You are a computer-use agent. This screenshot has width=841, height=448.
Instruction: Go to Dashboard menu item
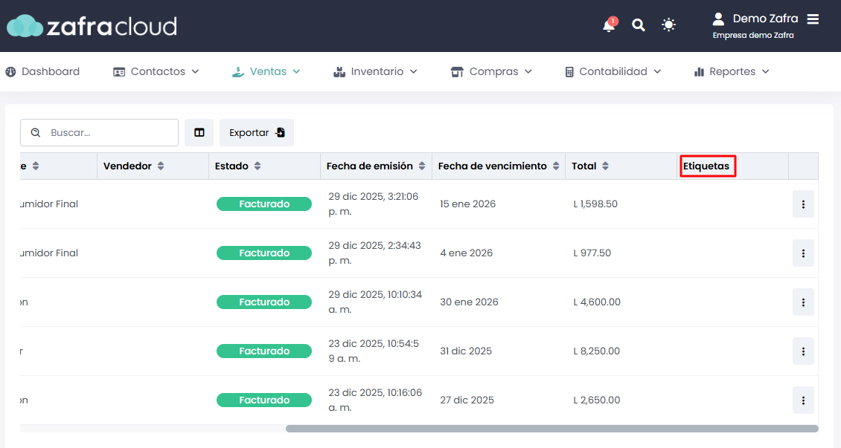tap(42, 72)
